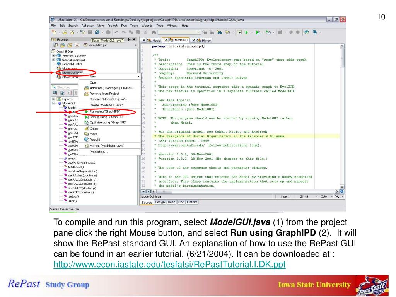Open the Team menu
This screenshot has width=396, height=297.
point(134,26)
